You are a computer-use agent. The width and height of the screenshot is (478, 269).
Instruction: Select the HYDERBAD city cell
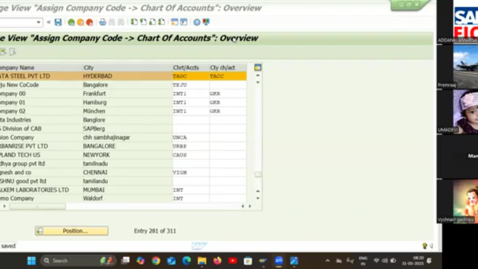point(127,76)
